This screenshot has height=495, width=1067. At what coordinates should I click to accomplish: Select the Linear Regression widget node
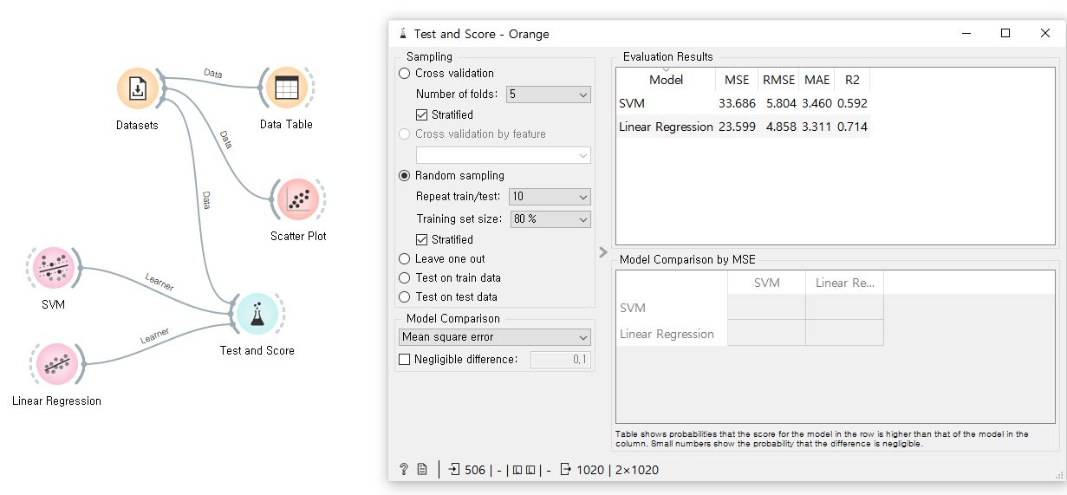click(x=56, y=364)
